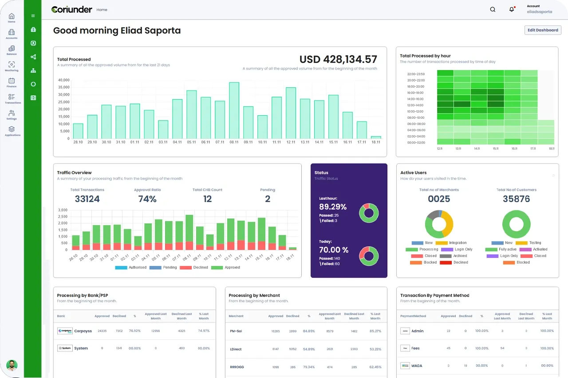The image size is (568, 378).
Task: Click the circle icon in green sidebar
Action: point(33,84)
